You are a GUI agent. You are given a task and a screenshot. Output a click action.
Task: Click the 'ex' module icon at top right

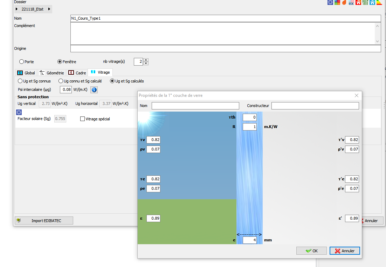(351, 3)
